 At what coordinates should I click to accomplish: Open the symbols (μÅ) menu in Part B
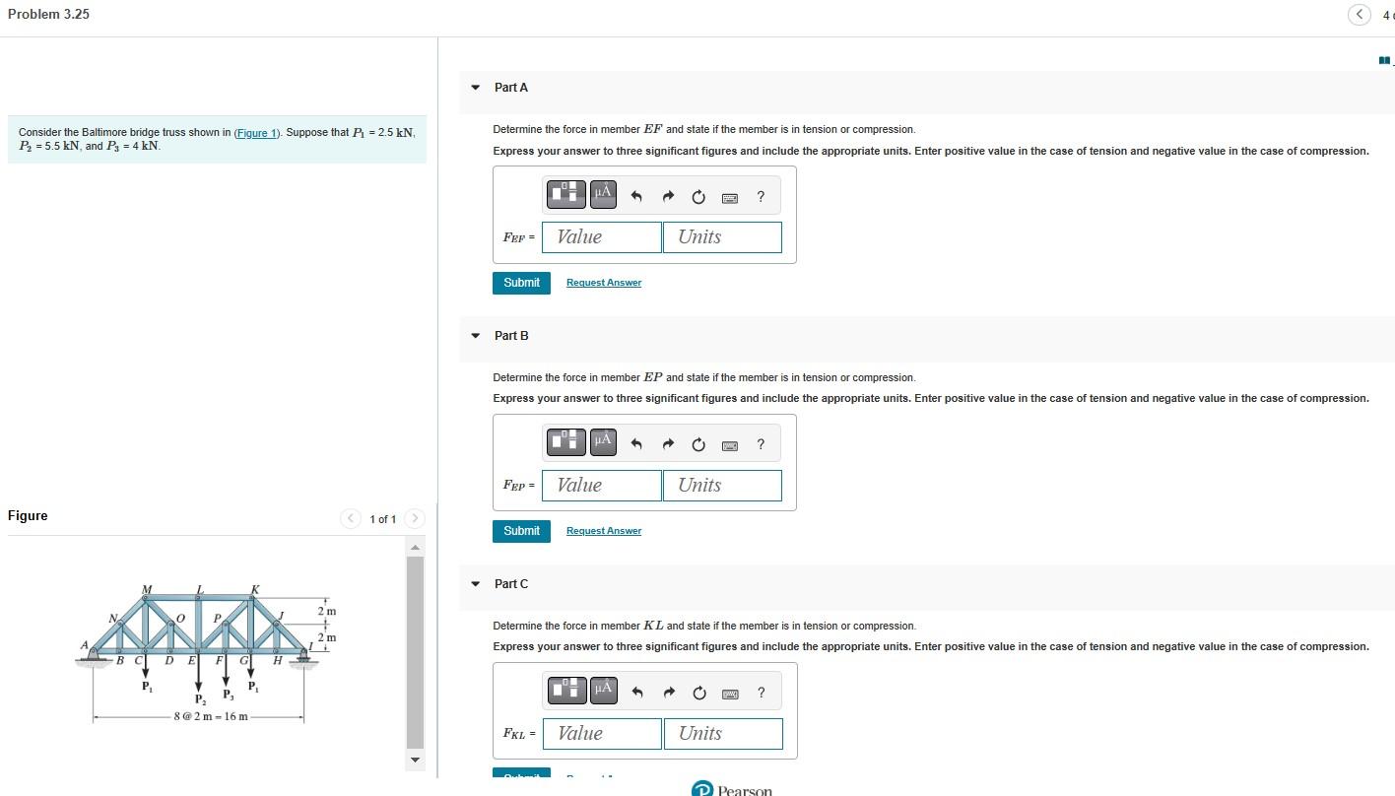pos(604,443)
